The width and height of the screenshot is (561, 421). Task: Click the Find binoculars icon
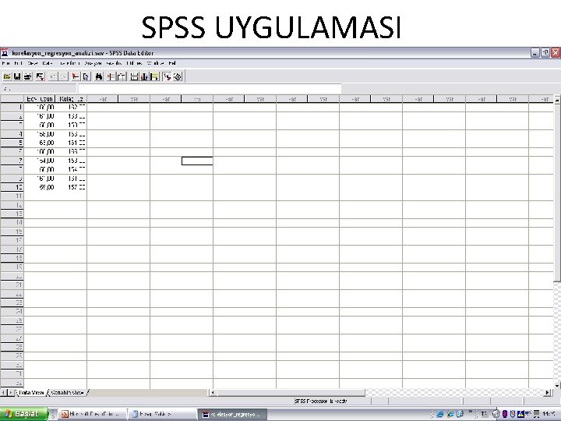click(99, 76)
